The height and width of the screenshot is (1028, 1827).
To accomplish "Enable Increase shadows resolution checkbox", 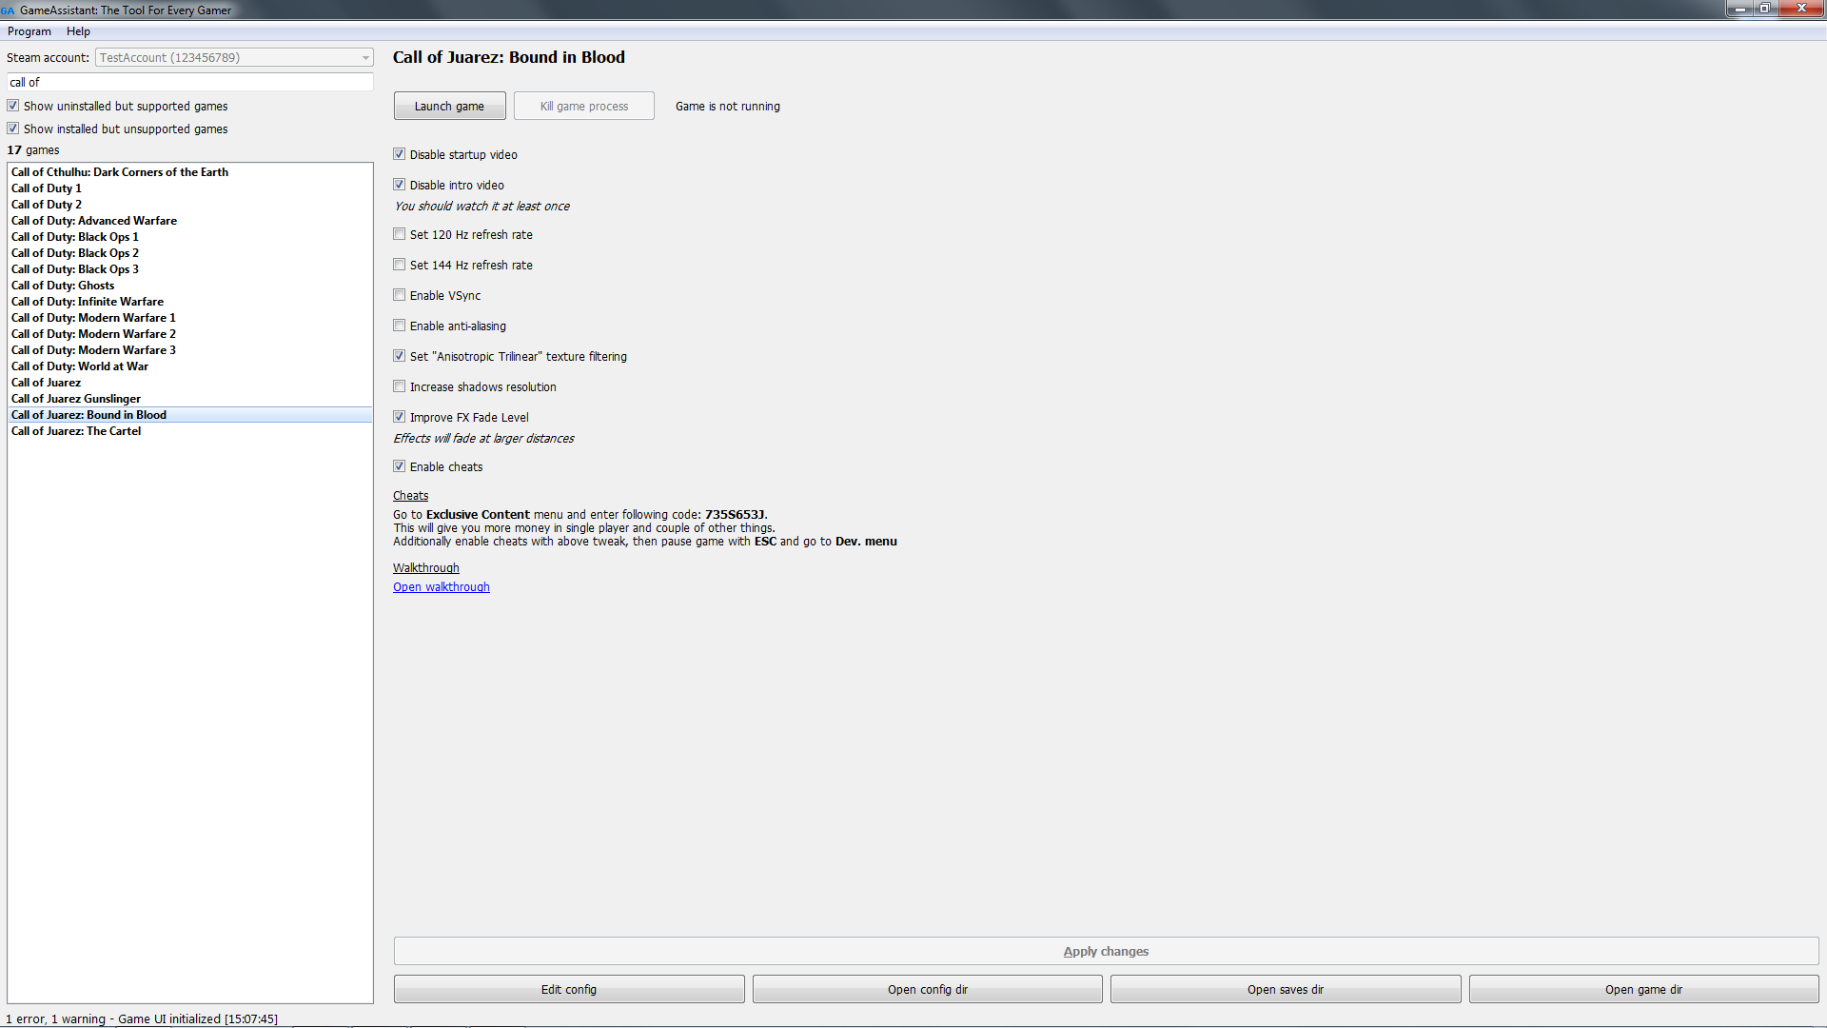I will coord(399,386).
